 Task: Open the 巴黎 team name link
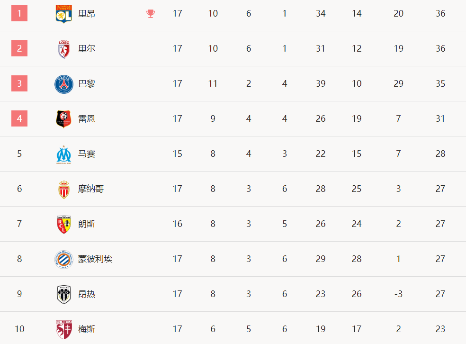tap(87, 84)
